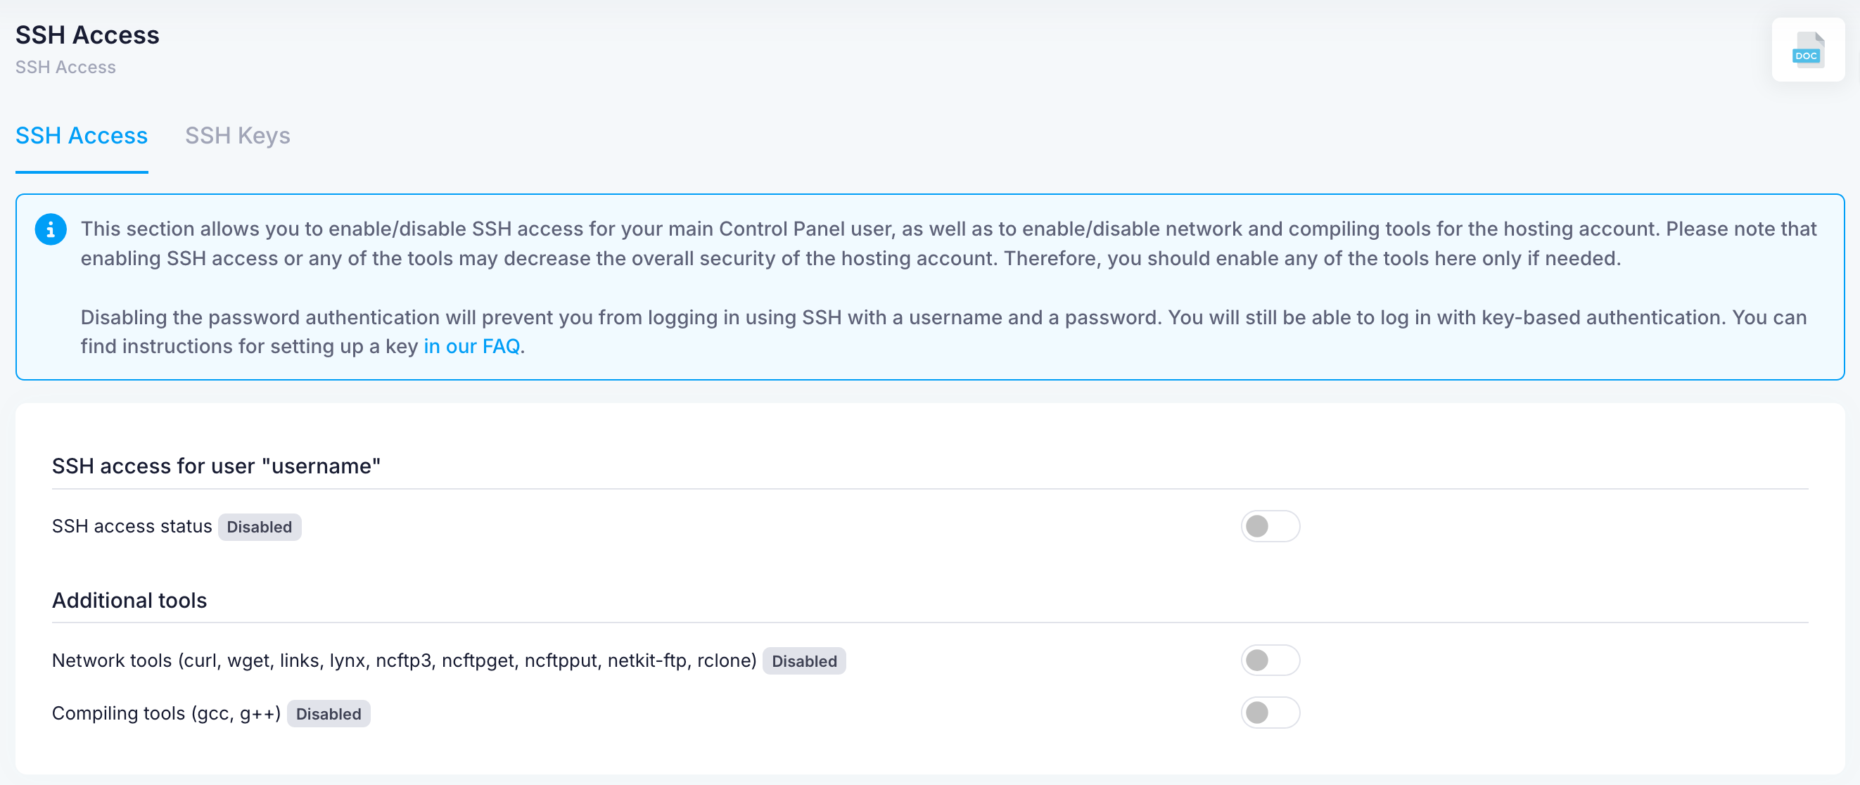Viewport: 1860px width, 785px height.
Task: Click the Compiling tools (gcc, g++) label
Action: coord(166,713)
